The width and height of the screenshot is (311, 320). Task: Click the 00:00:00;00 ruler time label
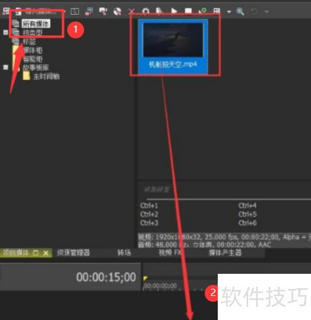point(160,286)
